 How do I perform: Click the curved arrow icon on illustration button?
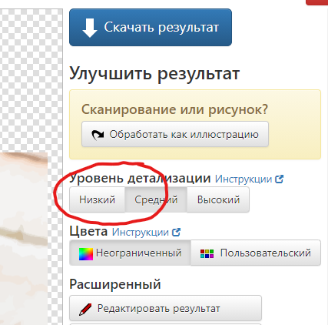pyautogui.click(x=98, y=135)
